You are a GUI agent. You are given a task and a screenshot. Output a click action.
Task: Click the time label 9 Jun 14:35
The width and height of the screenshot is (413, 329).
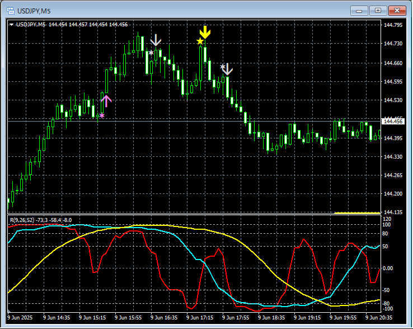[x=57, y=318]
